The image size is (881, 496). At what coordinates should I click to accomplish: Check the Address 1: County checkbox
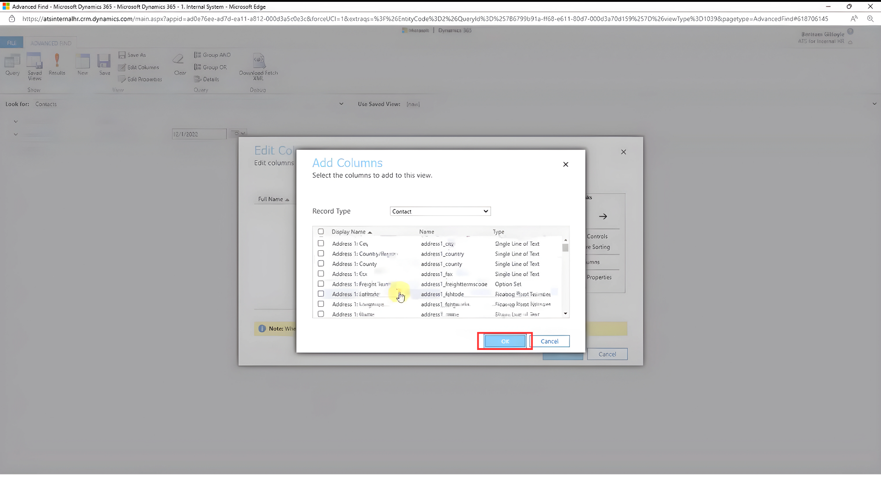(x=321, y=264)
